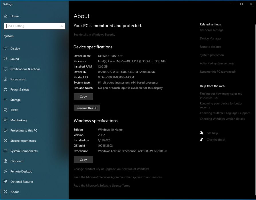The height and width of the screenshot is (200, 256).
Task: Go to Sound settings label
Action: [x=15, y=59]
